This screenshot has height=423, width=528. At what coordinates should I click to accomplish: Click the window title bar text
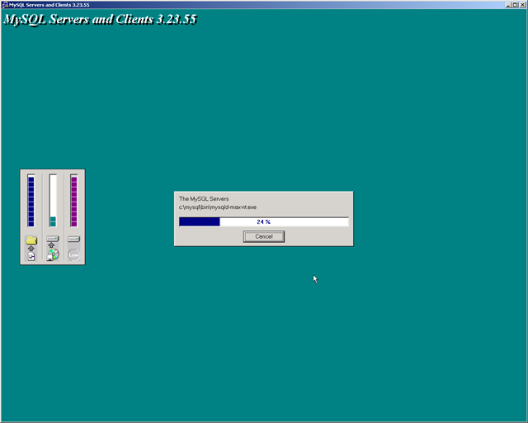tap(49, 5)
